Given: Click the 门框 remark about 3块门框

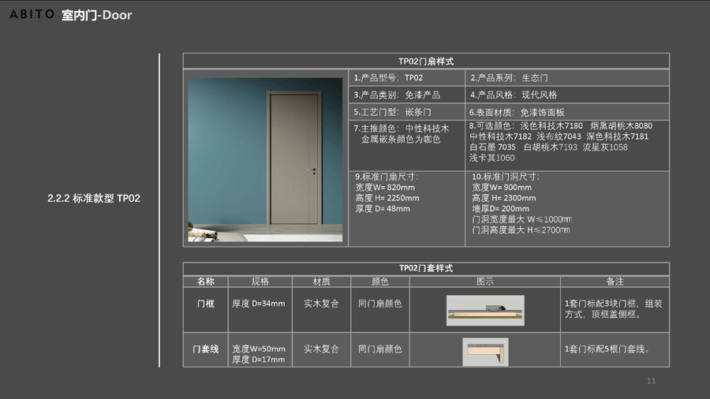Looking at the screenshot, I should click(614, 309).
